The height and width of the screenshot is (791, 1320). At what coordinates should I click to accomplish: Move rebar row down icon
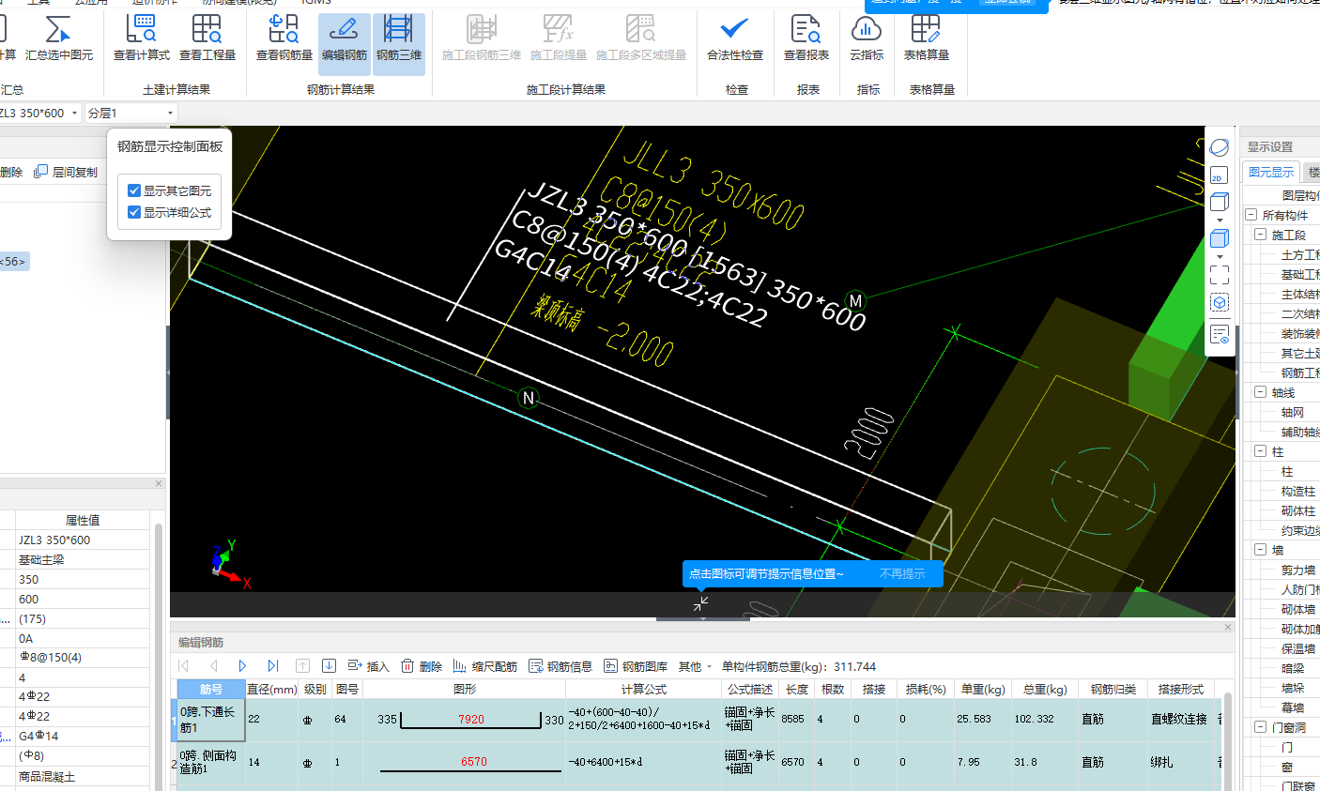point(329,666)
